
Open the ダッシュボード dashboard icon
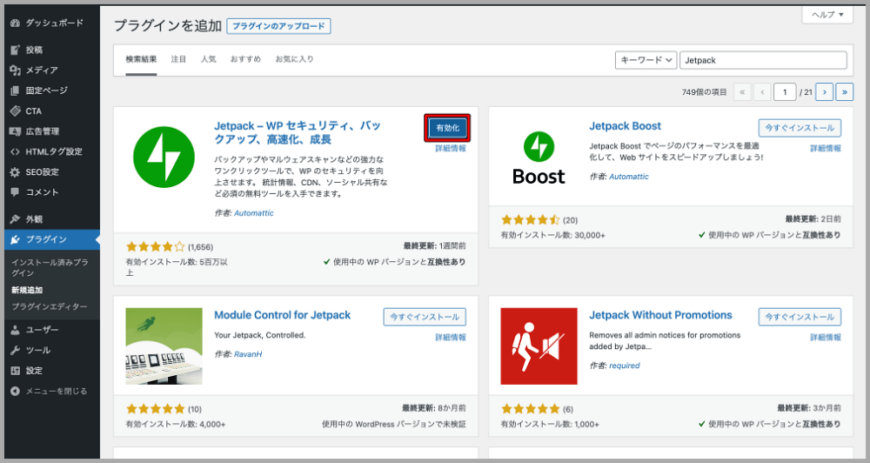[15, 23]
